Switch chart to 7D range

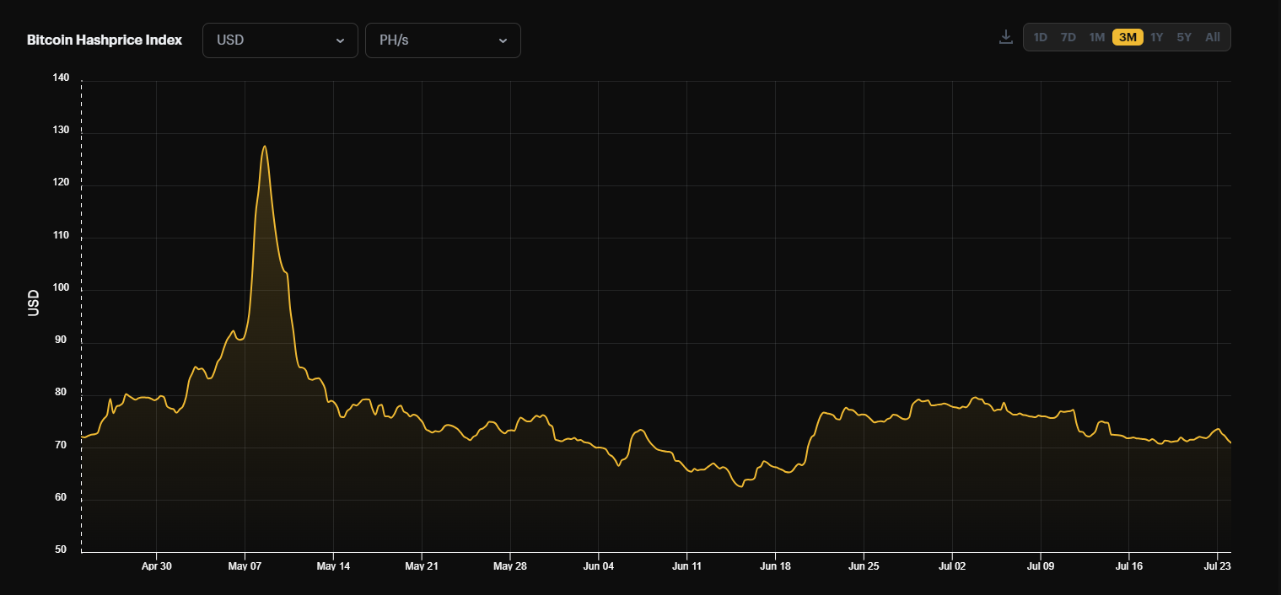pos(1068,37)
